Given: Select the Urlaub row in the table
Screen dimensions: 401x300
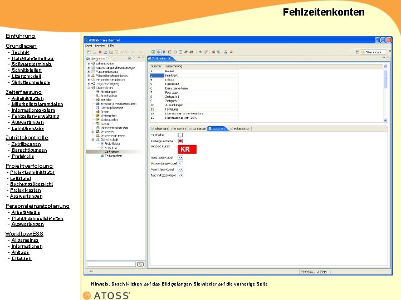Looking at the screenshot, I should 194,80.
